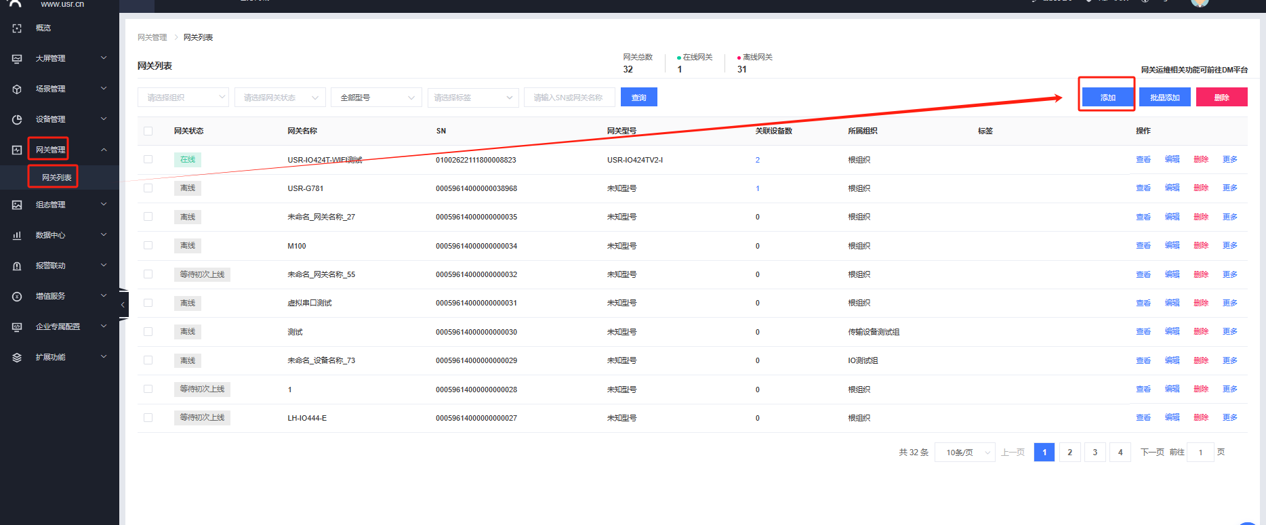Screen dimensions: 1266x525
Task: Click the 场景管理 cube icon
Action: (x=17, y=89)
